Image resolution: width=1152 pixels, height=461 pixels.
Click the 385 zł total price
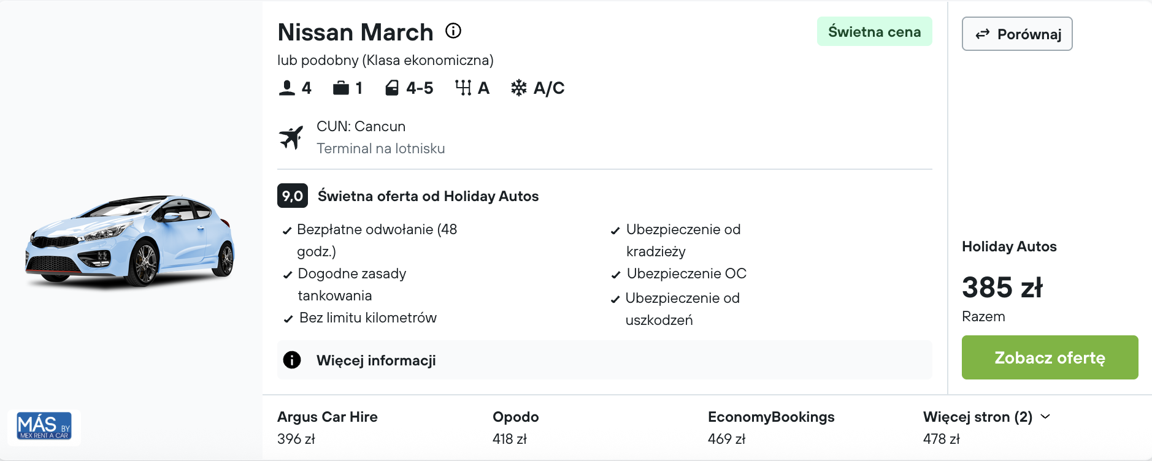click(1002, 287)
